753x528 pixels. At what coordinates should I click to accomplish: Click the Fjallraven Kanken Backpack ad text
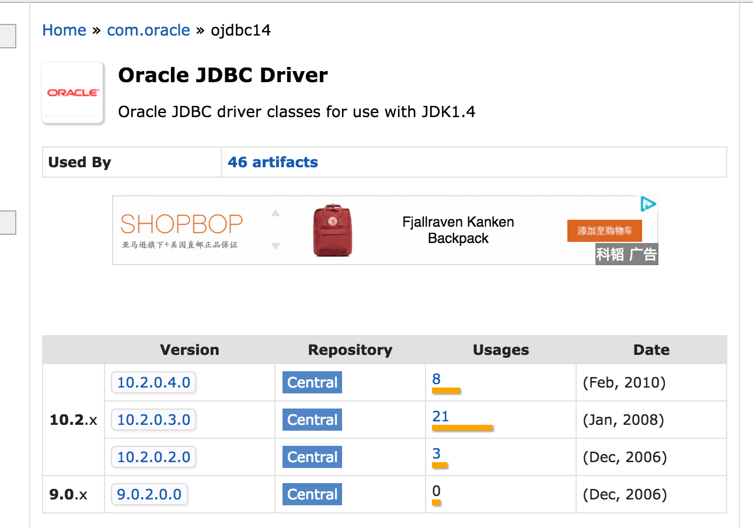pos(458,230)
